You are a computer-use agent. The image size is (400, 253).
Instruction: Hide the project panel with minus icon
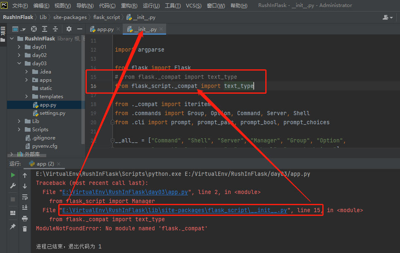80,29
